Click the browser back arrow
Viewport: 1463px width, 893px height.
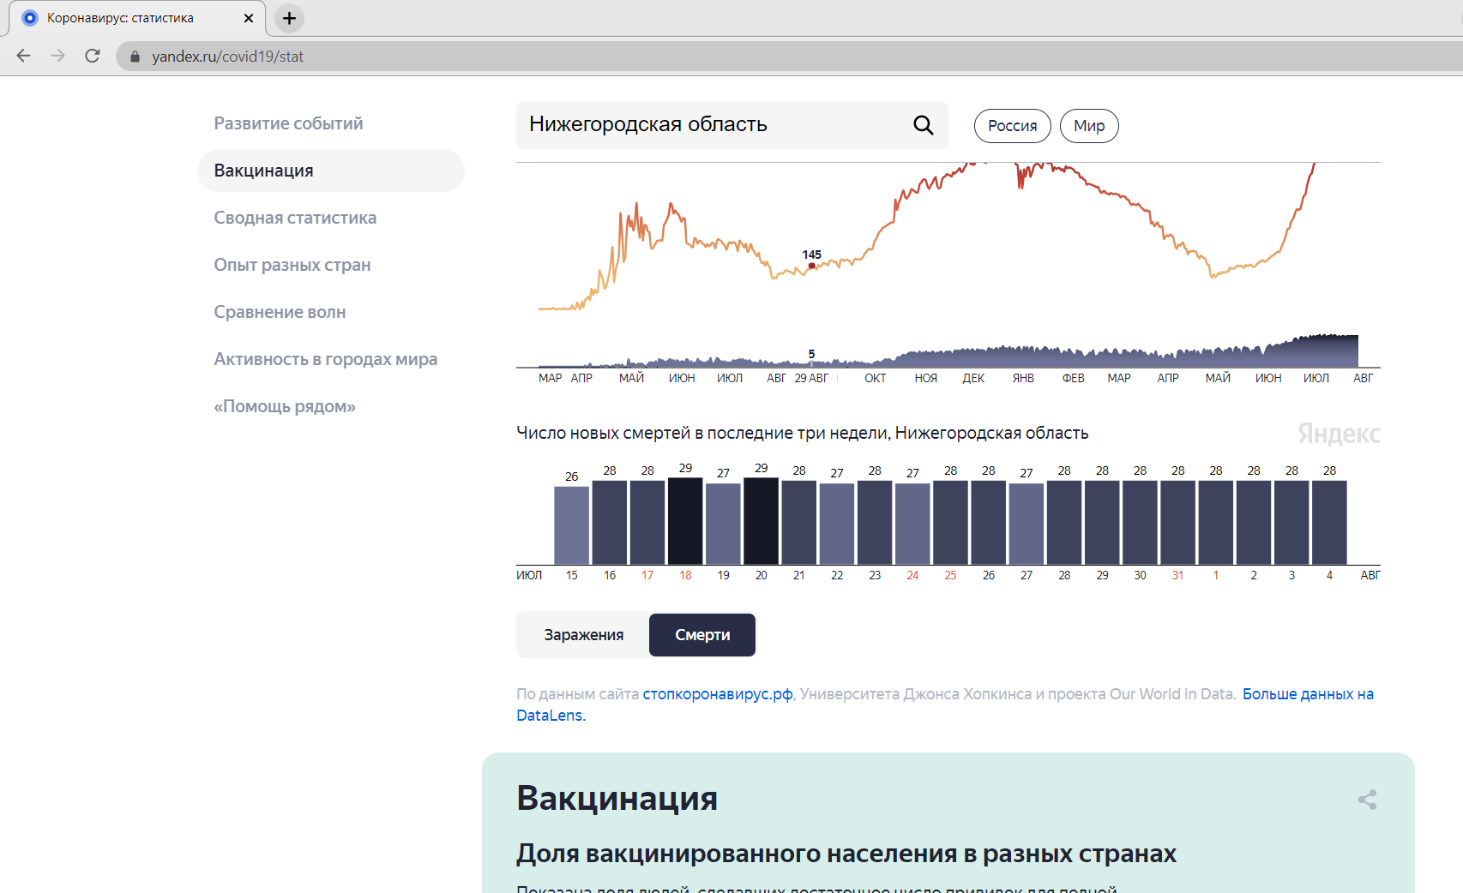(24, 56)
